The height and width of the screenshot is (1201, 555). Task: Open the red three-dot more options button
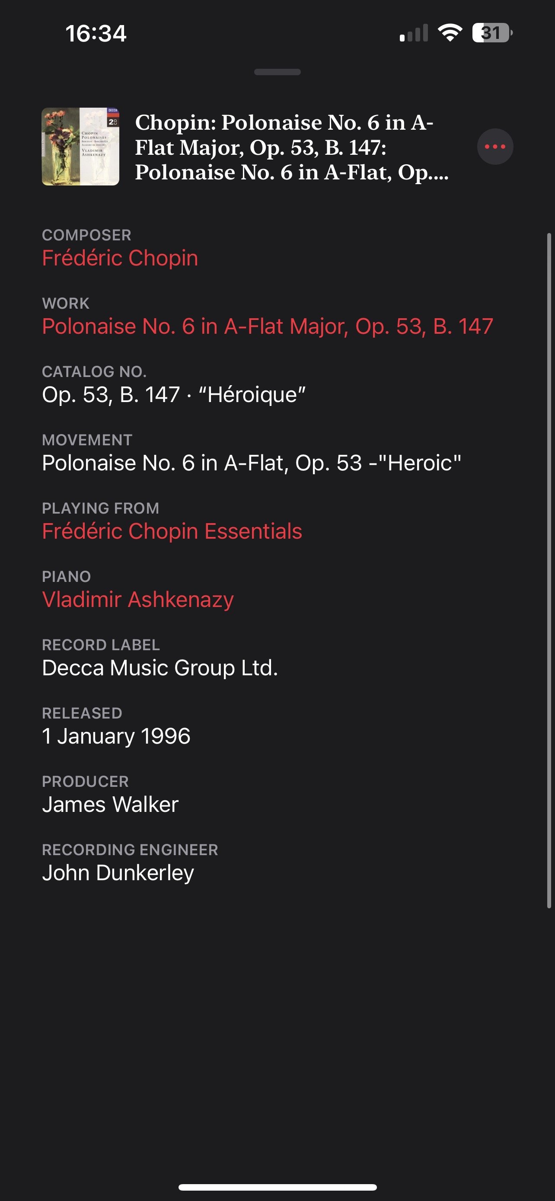tap(495, 147)
